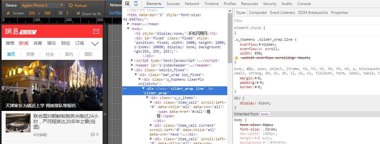Image resolution: width=380 pixels, height=144 pixels.
Task: Select the DOM Breakpoints sidebar tab
Action: 313,13
